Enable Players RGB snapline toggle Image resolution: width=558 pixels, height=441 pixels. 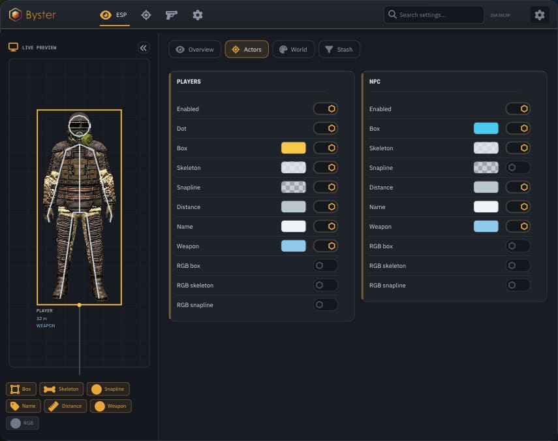point(325,304)
